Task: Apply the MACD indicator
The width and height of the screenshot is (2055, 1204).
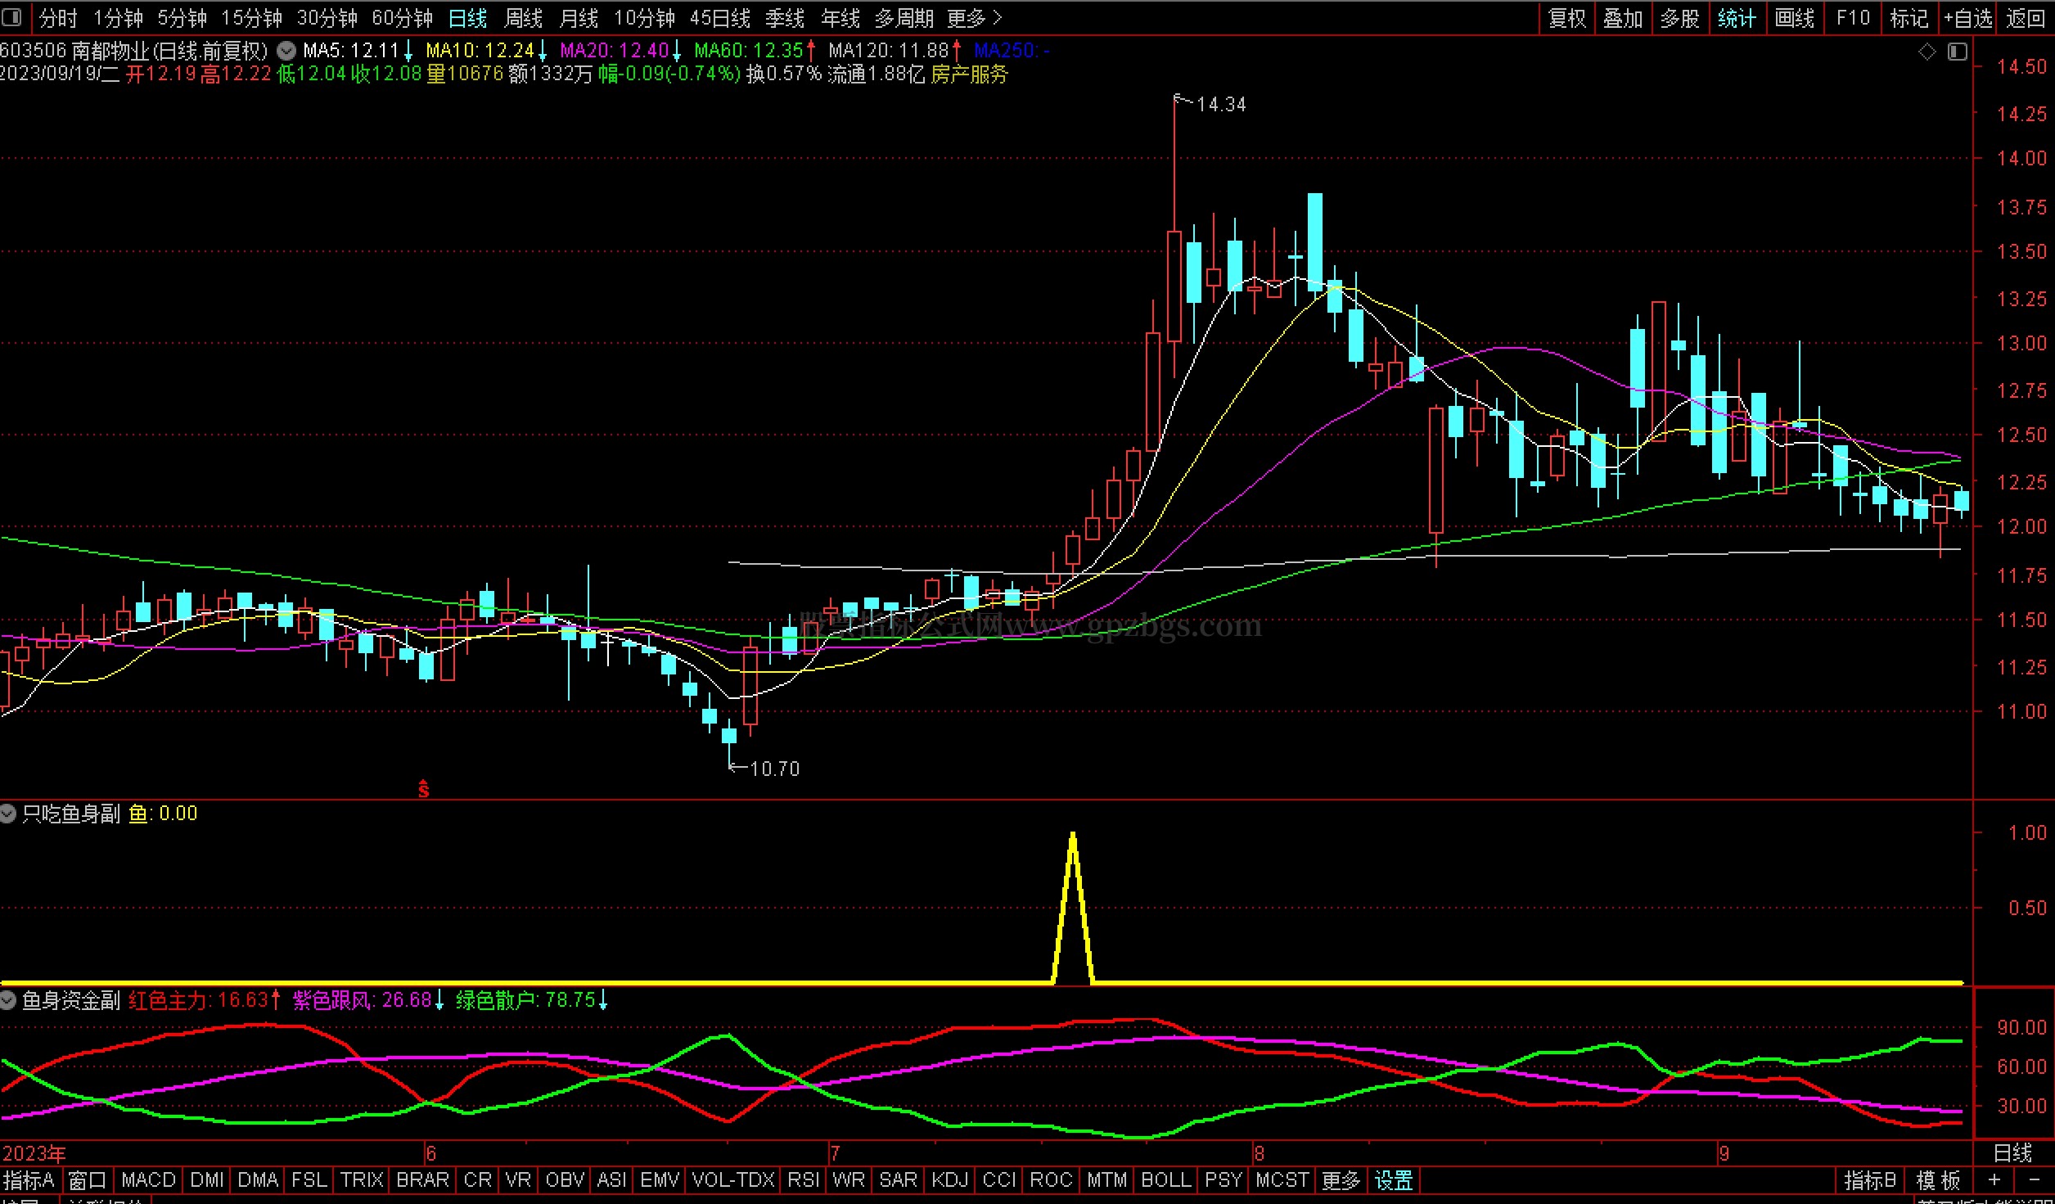Action: pos(148,1180)
